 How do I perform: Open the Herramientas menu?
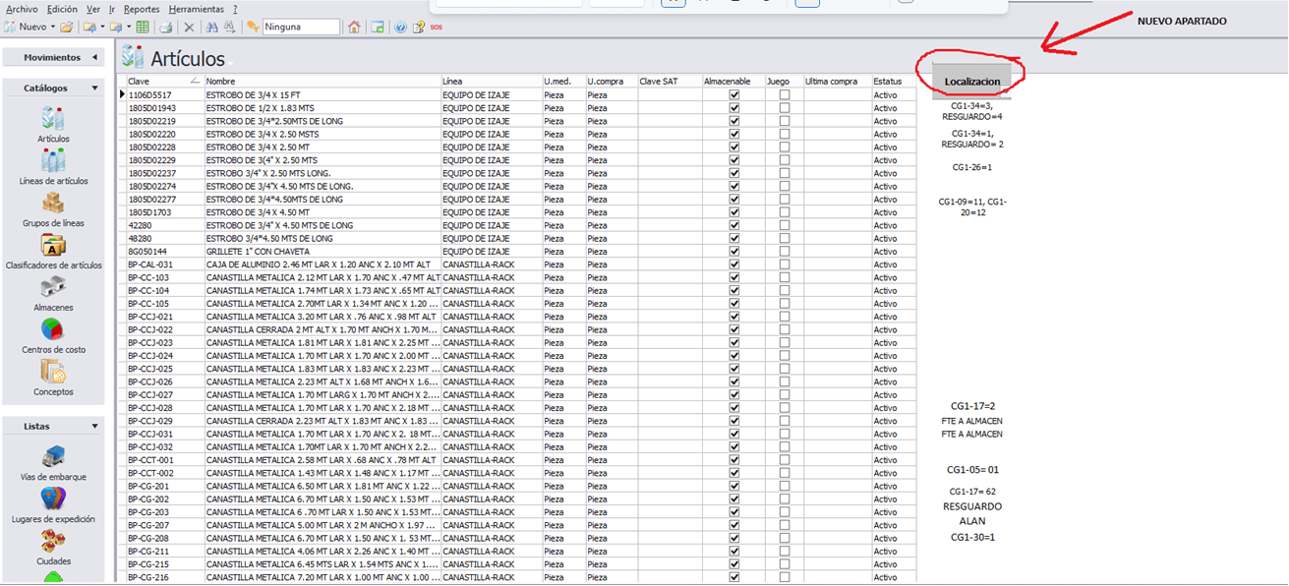[x=196, y=9]
